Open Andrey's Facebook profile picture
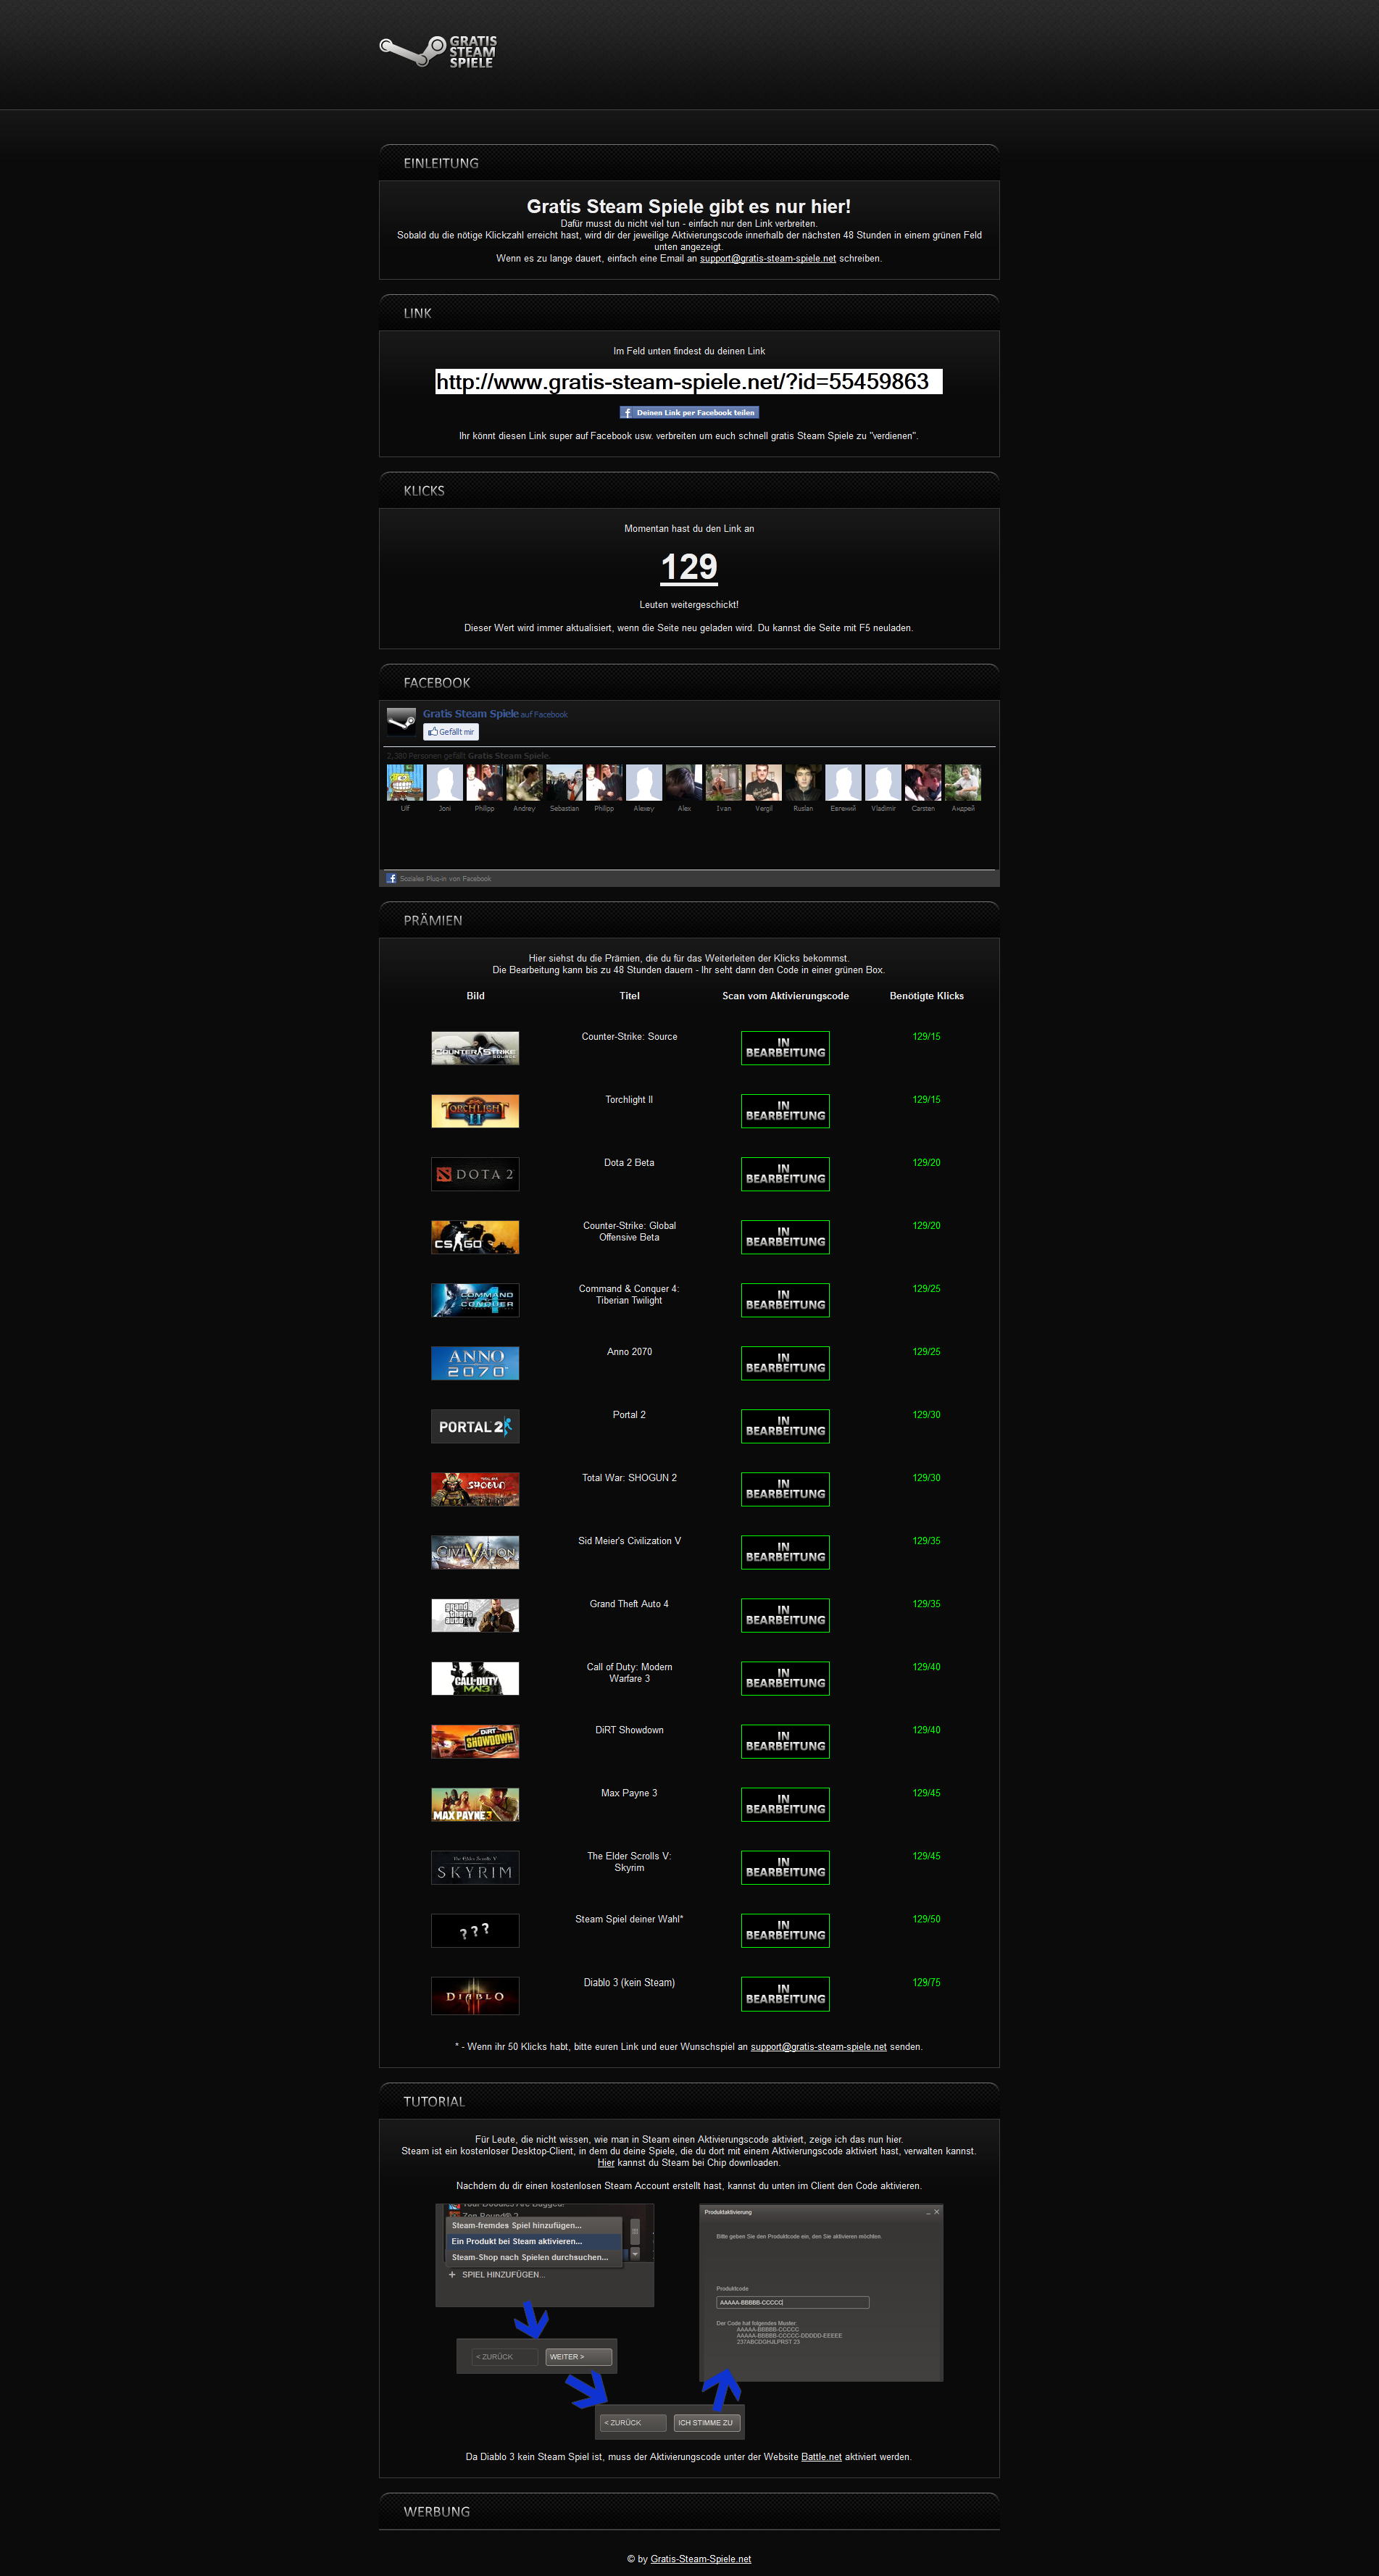 point(524,783)
